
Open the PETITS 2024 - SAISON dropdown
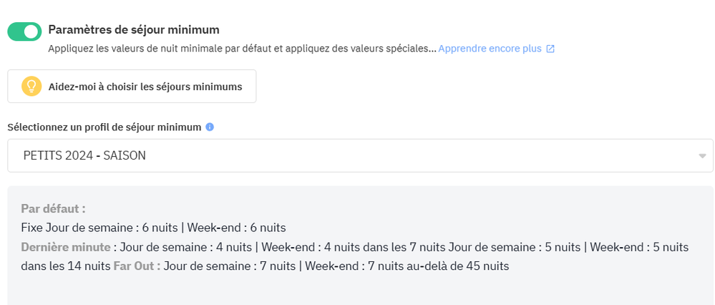coord(358,155)
